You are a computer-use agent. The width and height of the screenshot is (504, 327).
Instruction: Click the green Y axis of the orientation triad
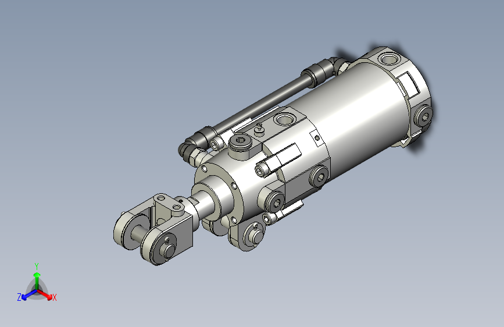[37, 280]
